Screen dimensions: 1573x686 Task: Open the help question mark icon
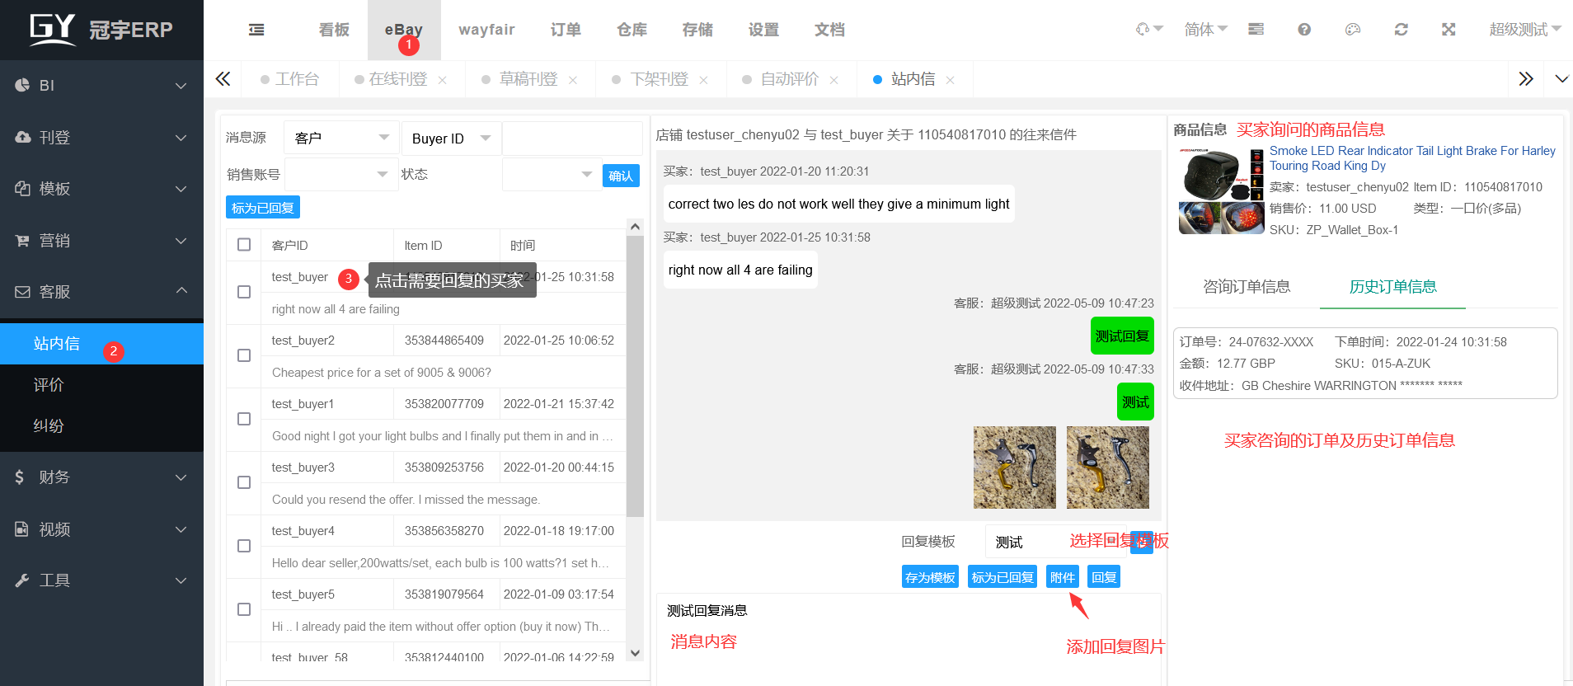(x=1303, y=30)
